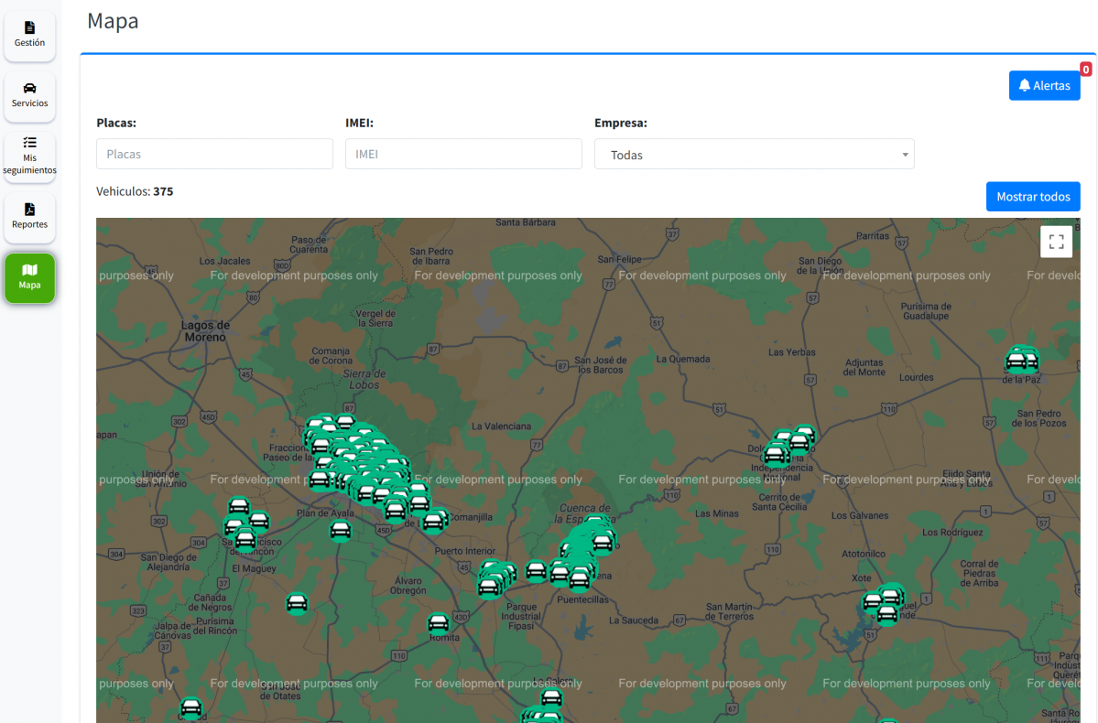Select vehicle marker near Plan de Ayala
This screenshot has height=723, width=1098.
(x=341, y=531)
